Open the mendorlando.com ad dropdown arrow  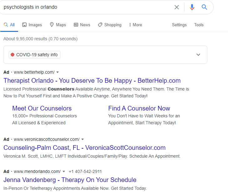point(64,172)
